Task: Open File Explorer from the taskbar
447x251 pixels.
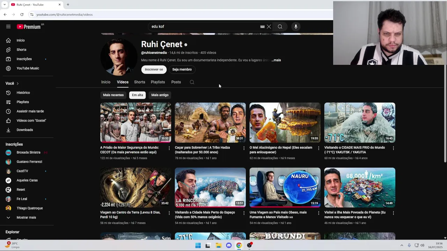Action: (219, 245)
